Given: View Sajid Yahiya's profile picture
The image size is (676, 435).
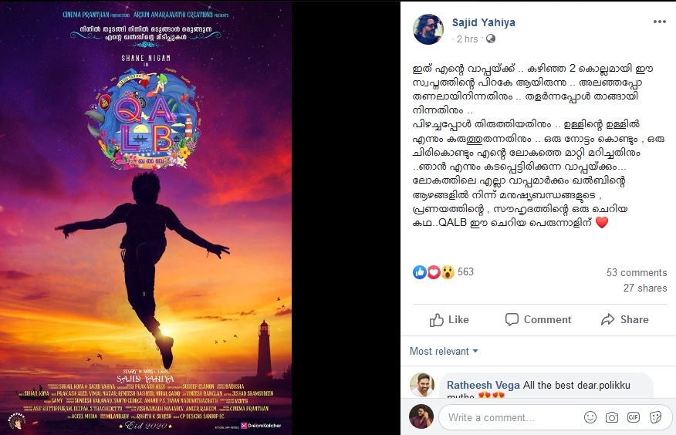Looking at the screenshot, I should (x=428, y=29).
